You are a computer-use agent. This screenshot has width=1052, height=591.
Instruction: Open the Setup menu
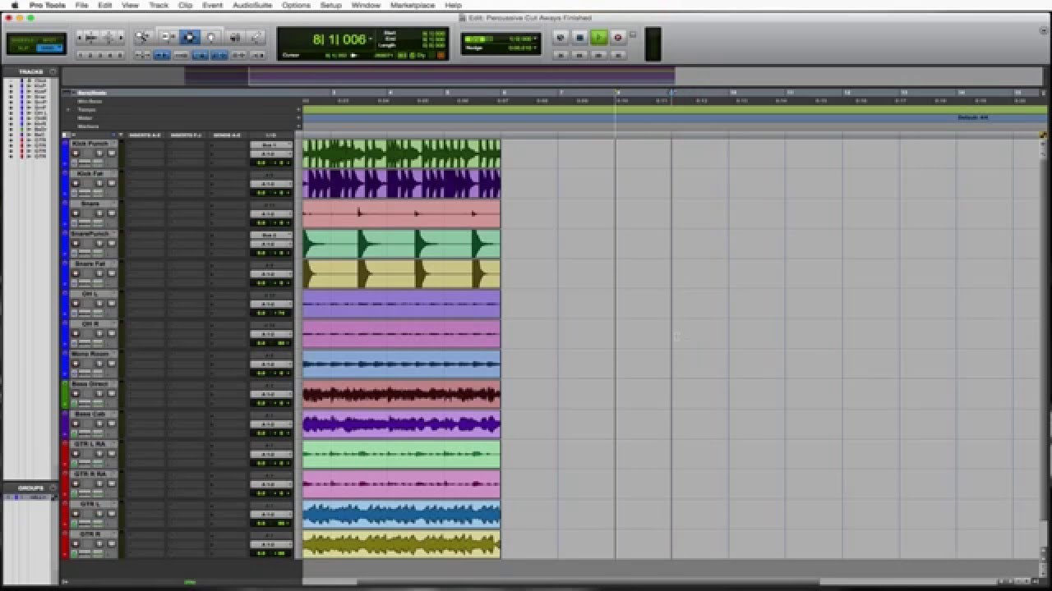[x=330, y=5]
